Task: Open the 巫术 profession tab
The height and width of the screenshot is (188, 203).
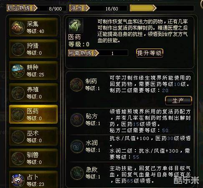Action: tap(33, 136)
